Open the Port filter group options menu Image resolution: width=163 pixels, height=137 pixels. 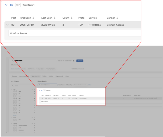point(32,89)
